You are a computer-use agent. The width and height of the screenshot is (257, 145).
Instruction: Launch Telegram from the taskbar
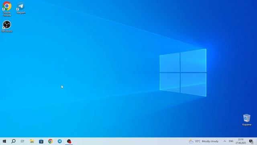click(x=60, y=141)
